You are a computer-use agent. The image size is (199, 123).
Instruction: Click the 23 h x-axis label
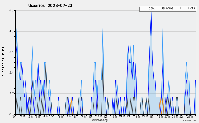[190, 116]
